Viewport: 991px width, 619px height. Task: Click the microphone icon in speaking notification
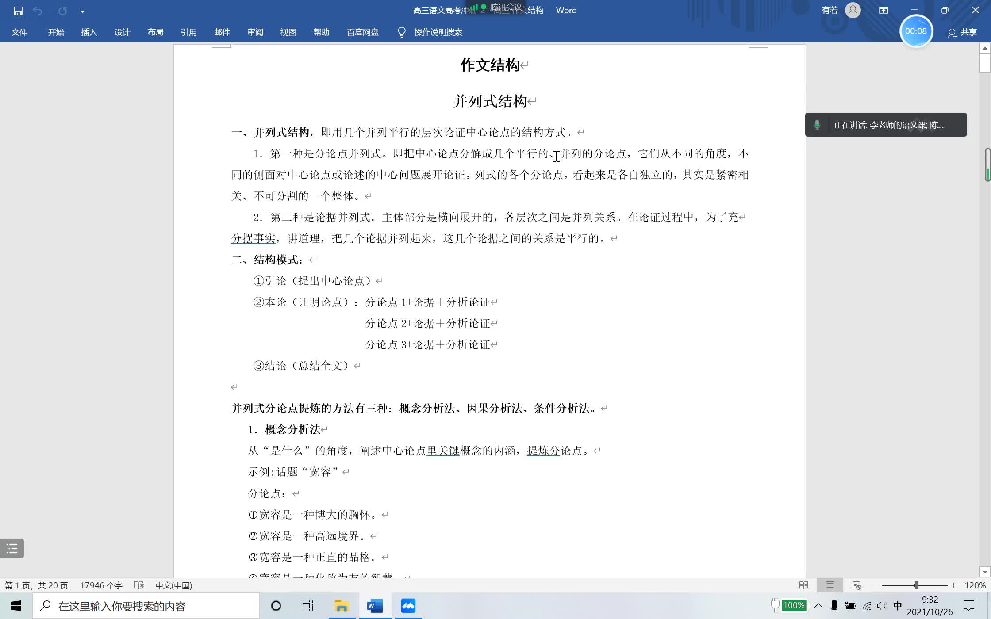coord(817,125)
